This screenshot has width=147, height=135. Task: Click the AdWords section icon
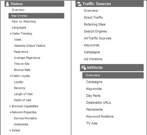point(84,68)
